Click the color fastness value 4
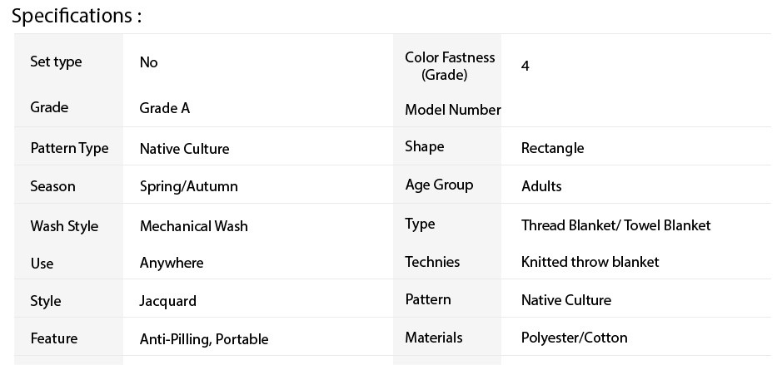 pos(525,66)
